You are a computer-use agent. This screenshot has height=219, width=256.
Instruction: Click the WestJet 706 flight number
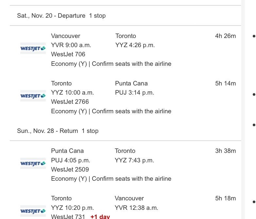[68, 54]
